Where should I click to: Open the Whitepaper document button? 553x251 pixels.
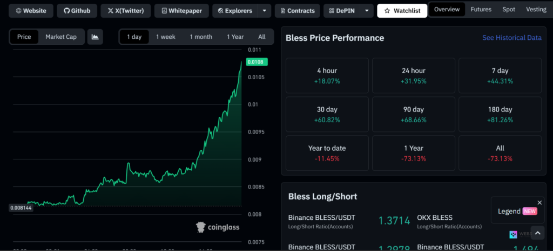coord(181,11)
